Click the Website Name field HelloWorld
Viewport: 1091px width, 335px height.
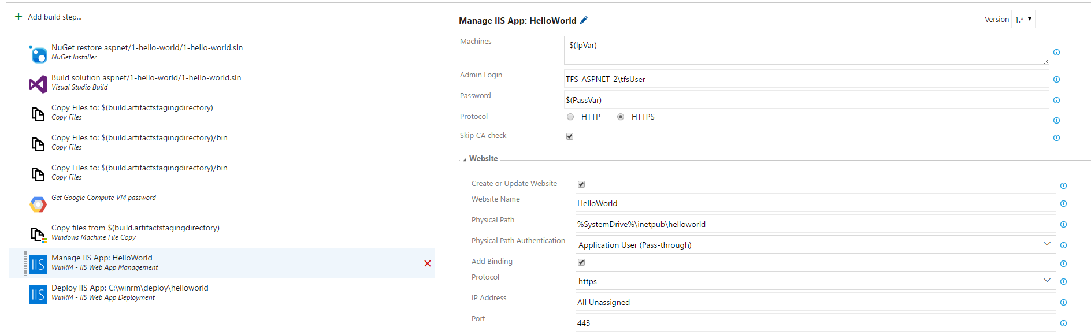point(815,203)
